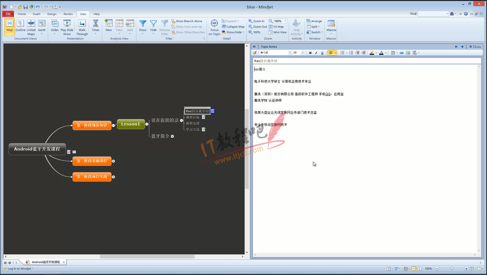Insert hyperlink in notes
487x275 pixels.
point(401,53)
